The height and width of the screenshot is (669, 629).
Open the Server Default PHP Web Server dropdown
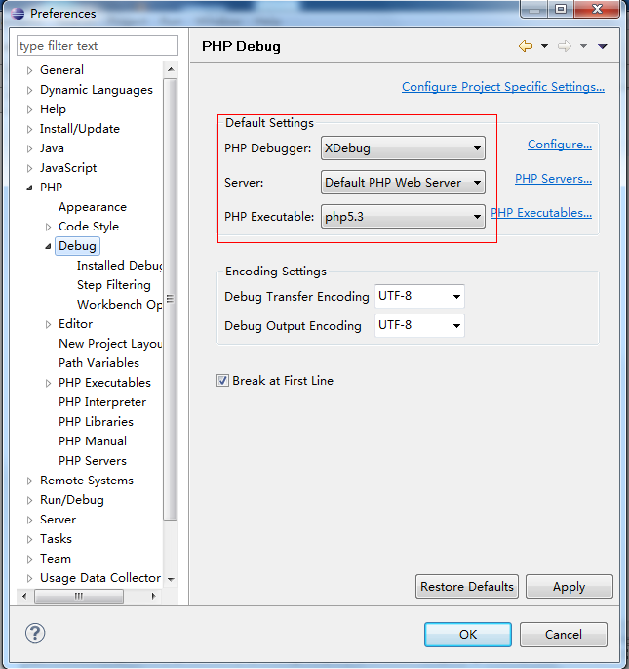pyautogui.click(x=403, y=183)
